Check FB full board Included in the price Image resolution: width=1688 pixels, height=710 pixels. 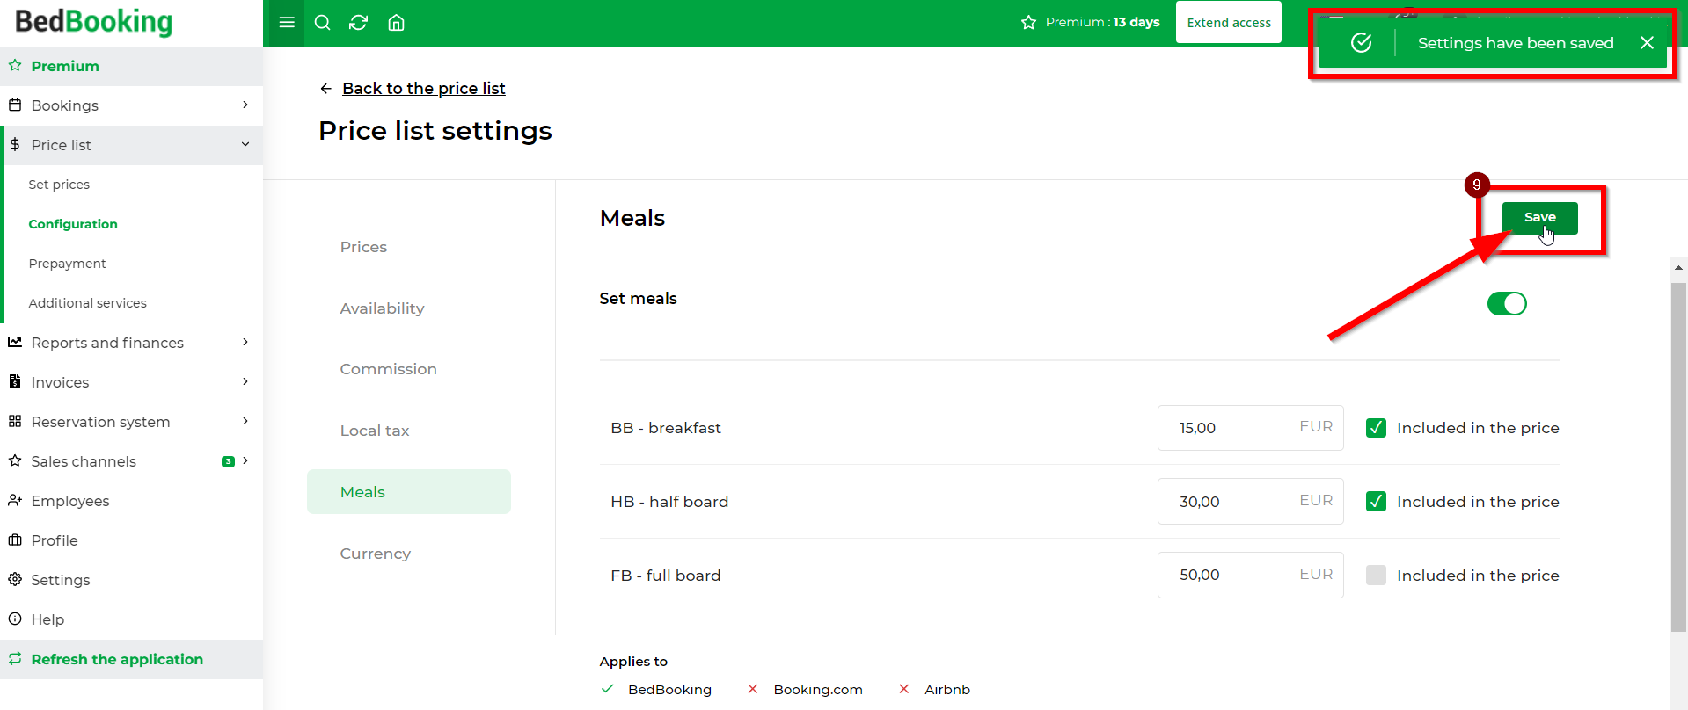(1377, 576)
